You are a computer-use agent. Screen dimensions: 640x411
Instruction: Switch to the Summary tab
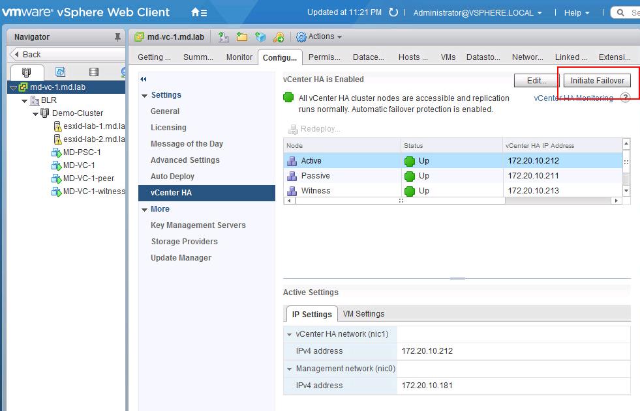pyautogui.click(x=198, y=57)
